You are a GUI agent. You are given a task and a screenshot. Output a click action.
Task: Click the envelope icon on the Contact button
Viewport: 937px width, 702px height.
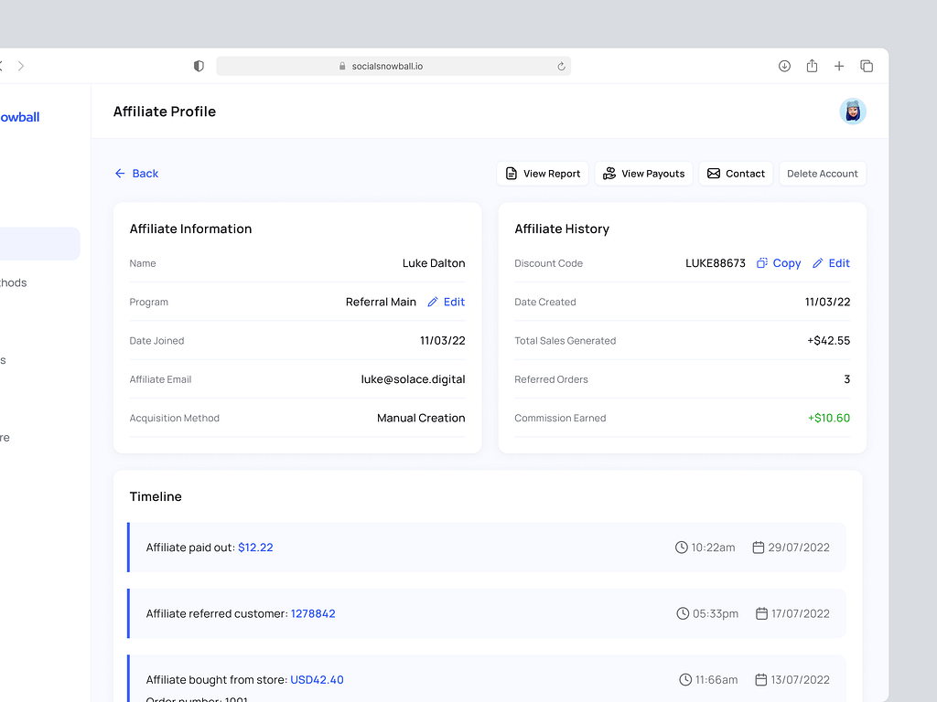tap(713, 173)
